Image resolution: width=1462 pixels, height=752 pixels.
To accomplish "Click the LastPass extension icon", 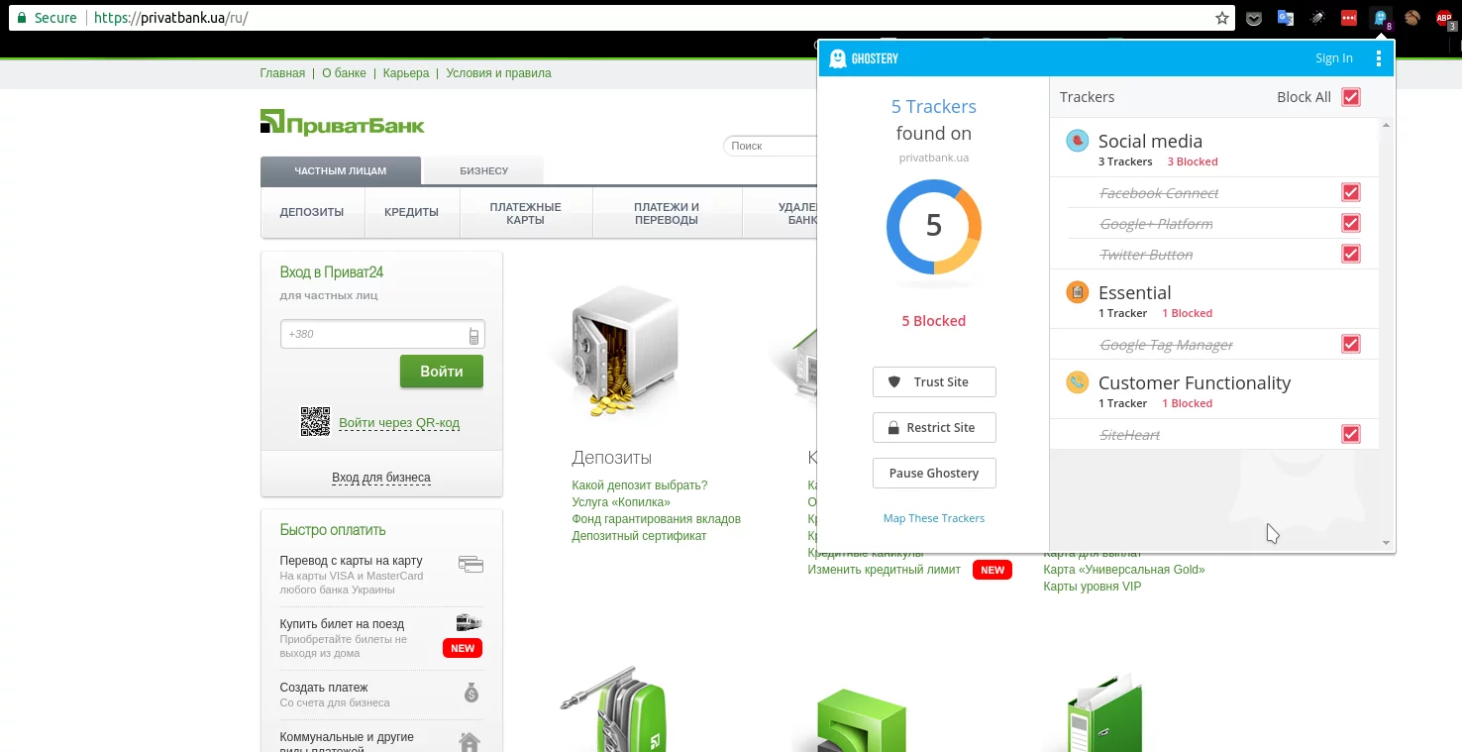I will (x=1349, y=18).
